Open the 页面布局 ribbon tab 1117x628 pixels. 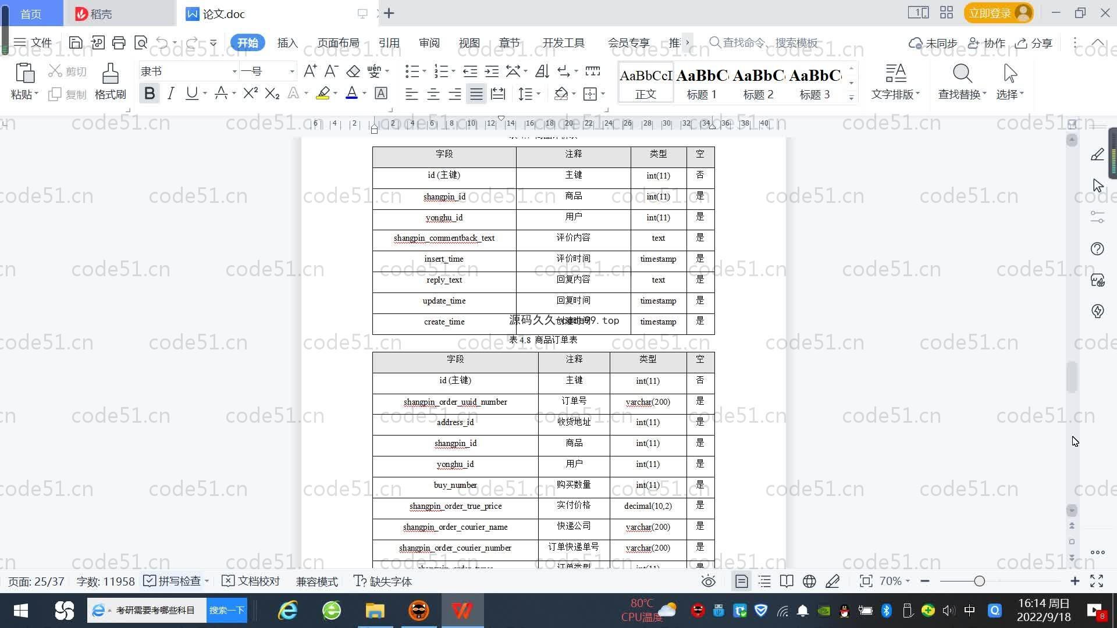coord(338,43)
